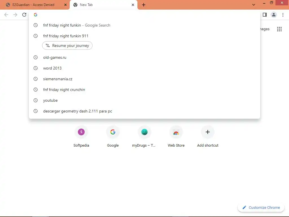Open the Web Store shortcut

point(176,136)
